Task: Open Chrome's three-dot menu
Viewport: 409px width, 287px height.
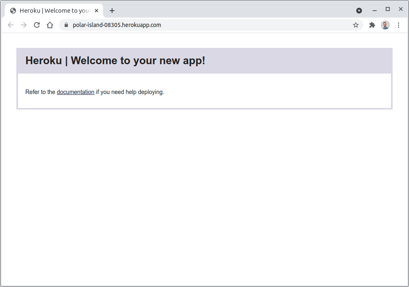Action: point(399,25)
